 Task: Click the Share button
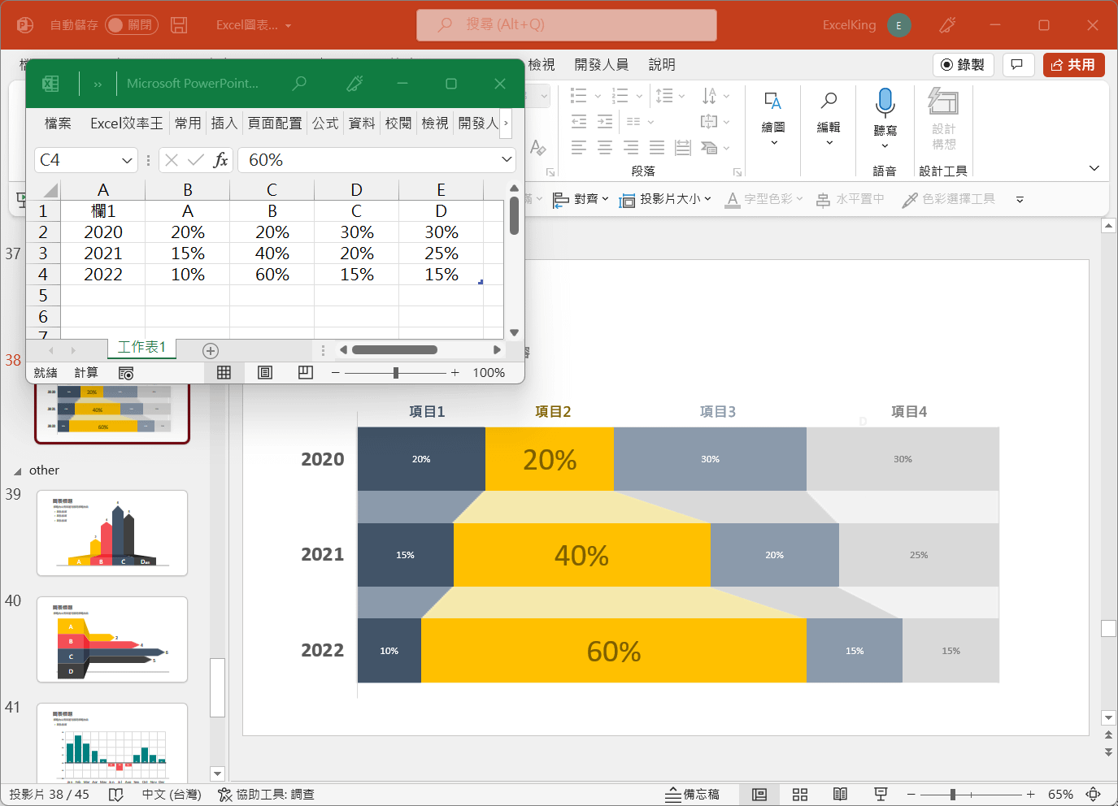coord(1073,64)
